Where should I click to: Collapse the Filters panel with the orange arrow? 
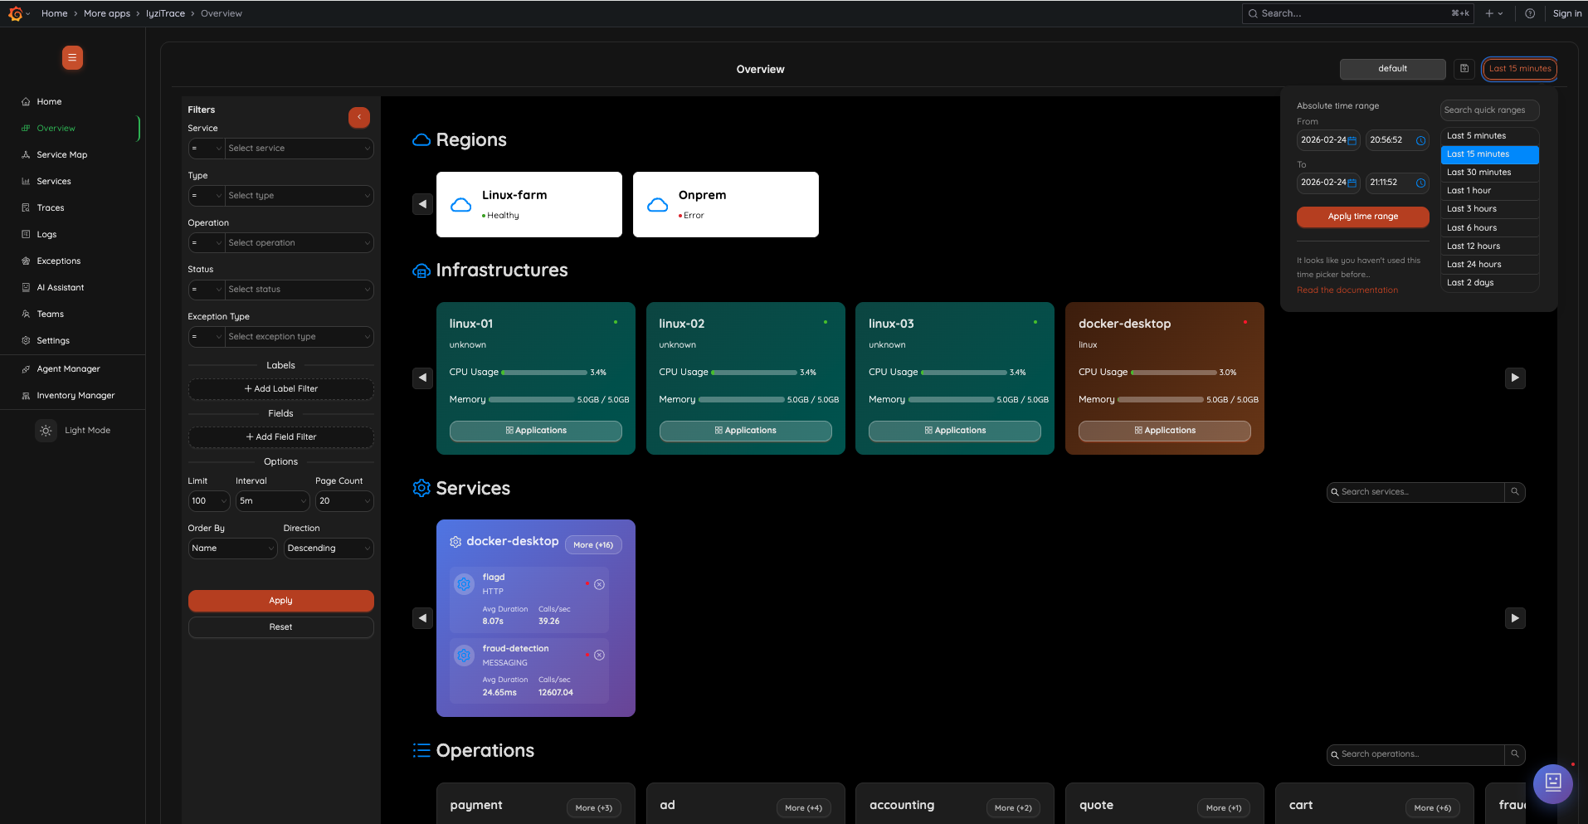tap(358, 117)
